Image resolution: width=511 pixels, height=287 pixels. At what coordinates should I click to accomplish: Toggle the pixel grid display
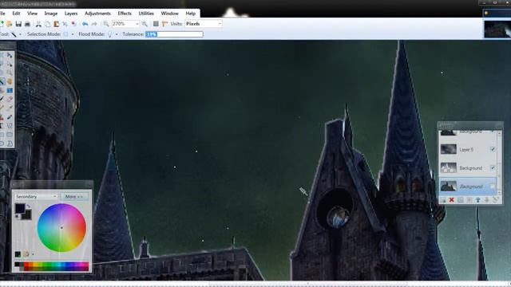click(156, 24)
